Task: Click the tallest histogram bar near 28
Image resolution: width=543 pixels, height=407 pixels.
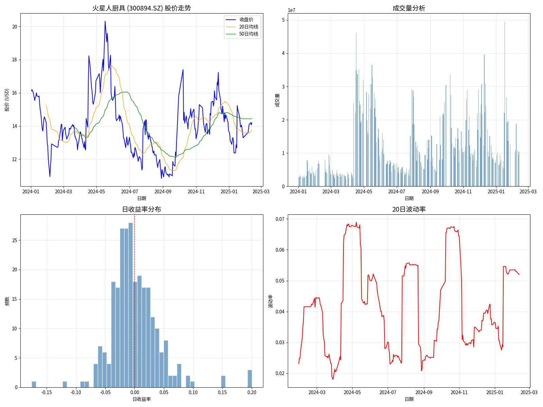Action: point(131,305)
